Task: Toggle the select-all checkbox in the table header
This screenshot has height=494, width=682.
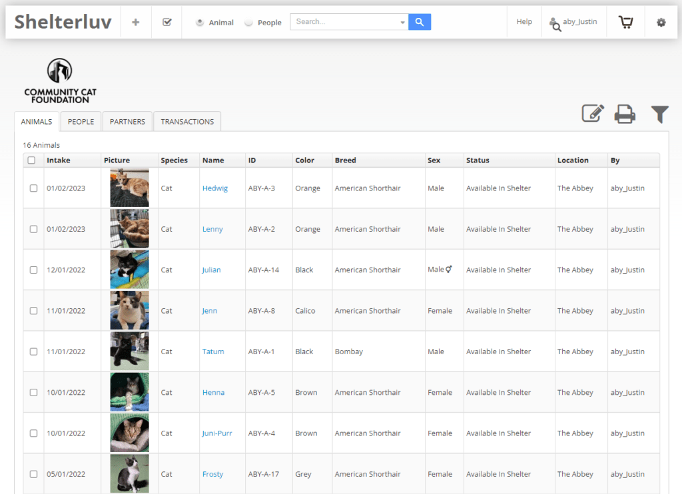Action: [x=31, y=160]
